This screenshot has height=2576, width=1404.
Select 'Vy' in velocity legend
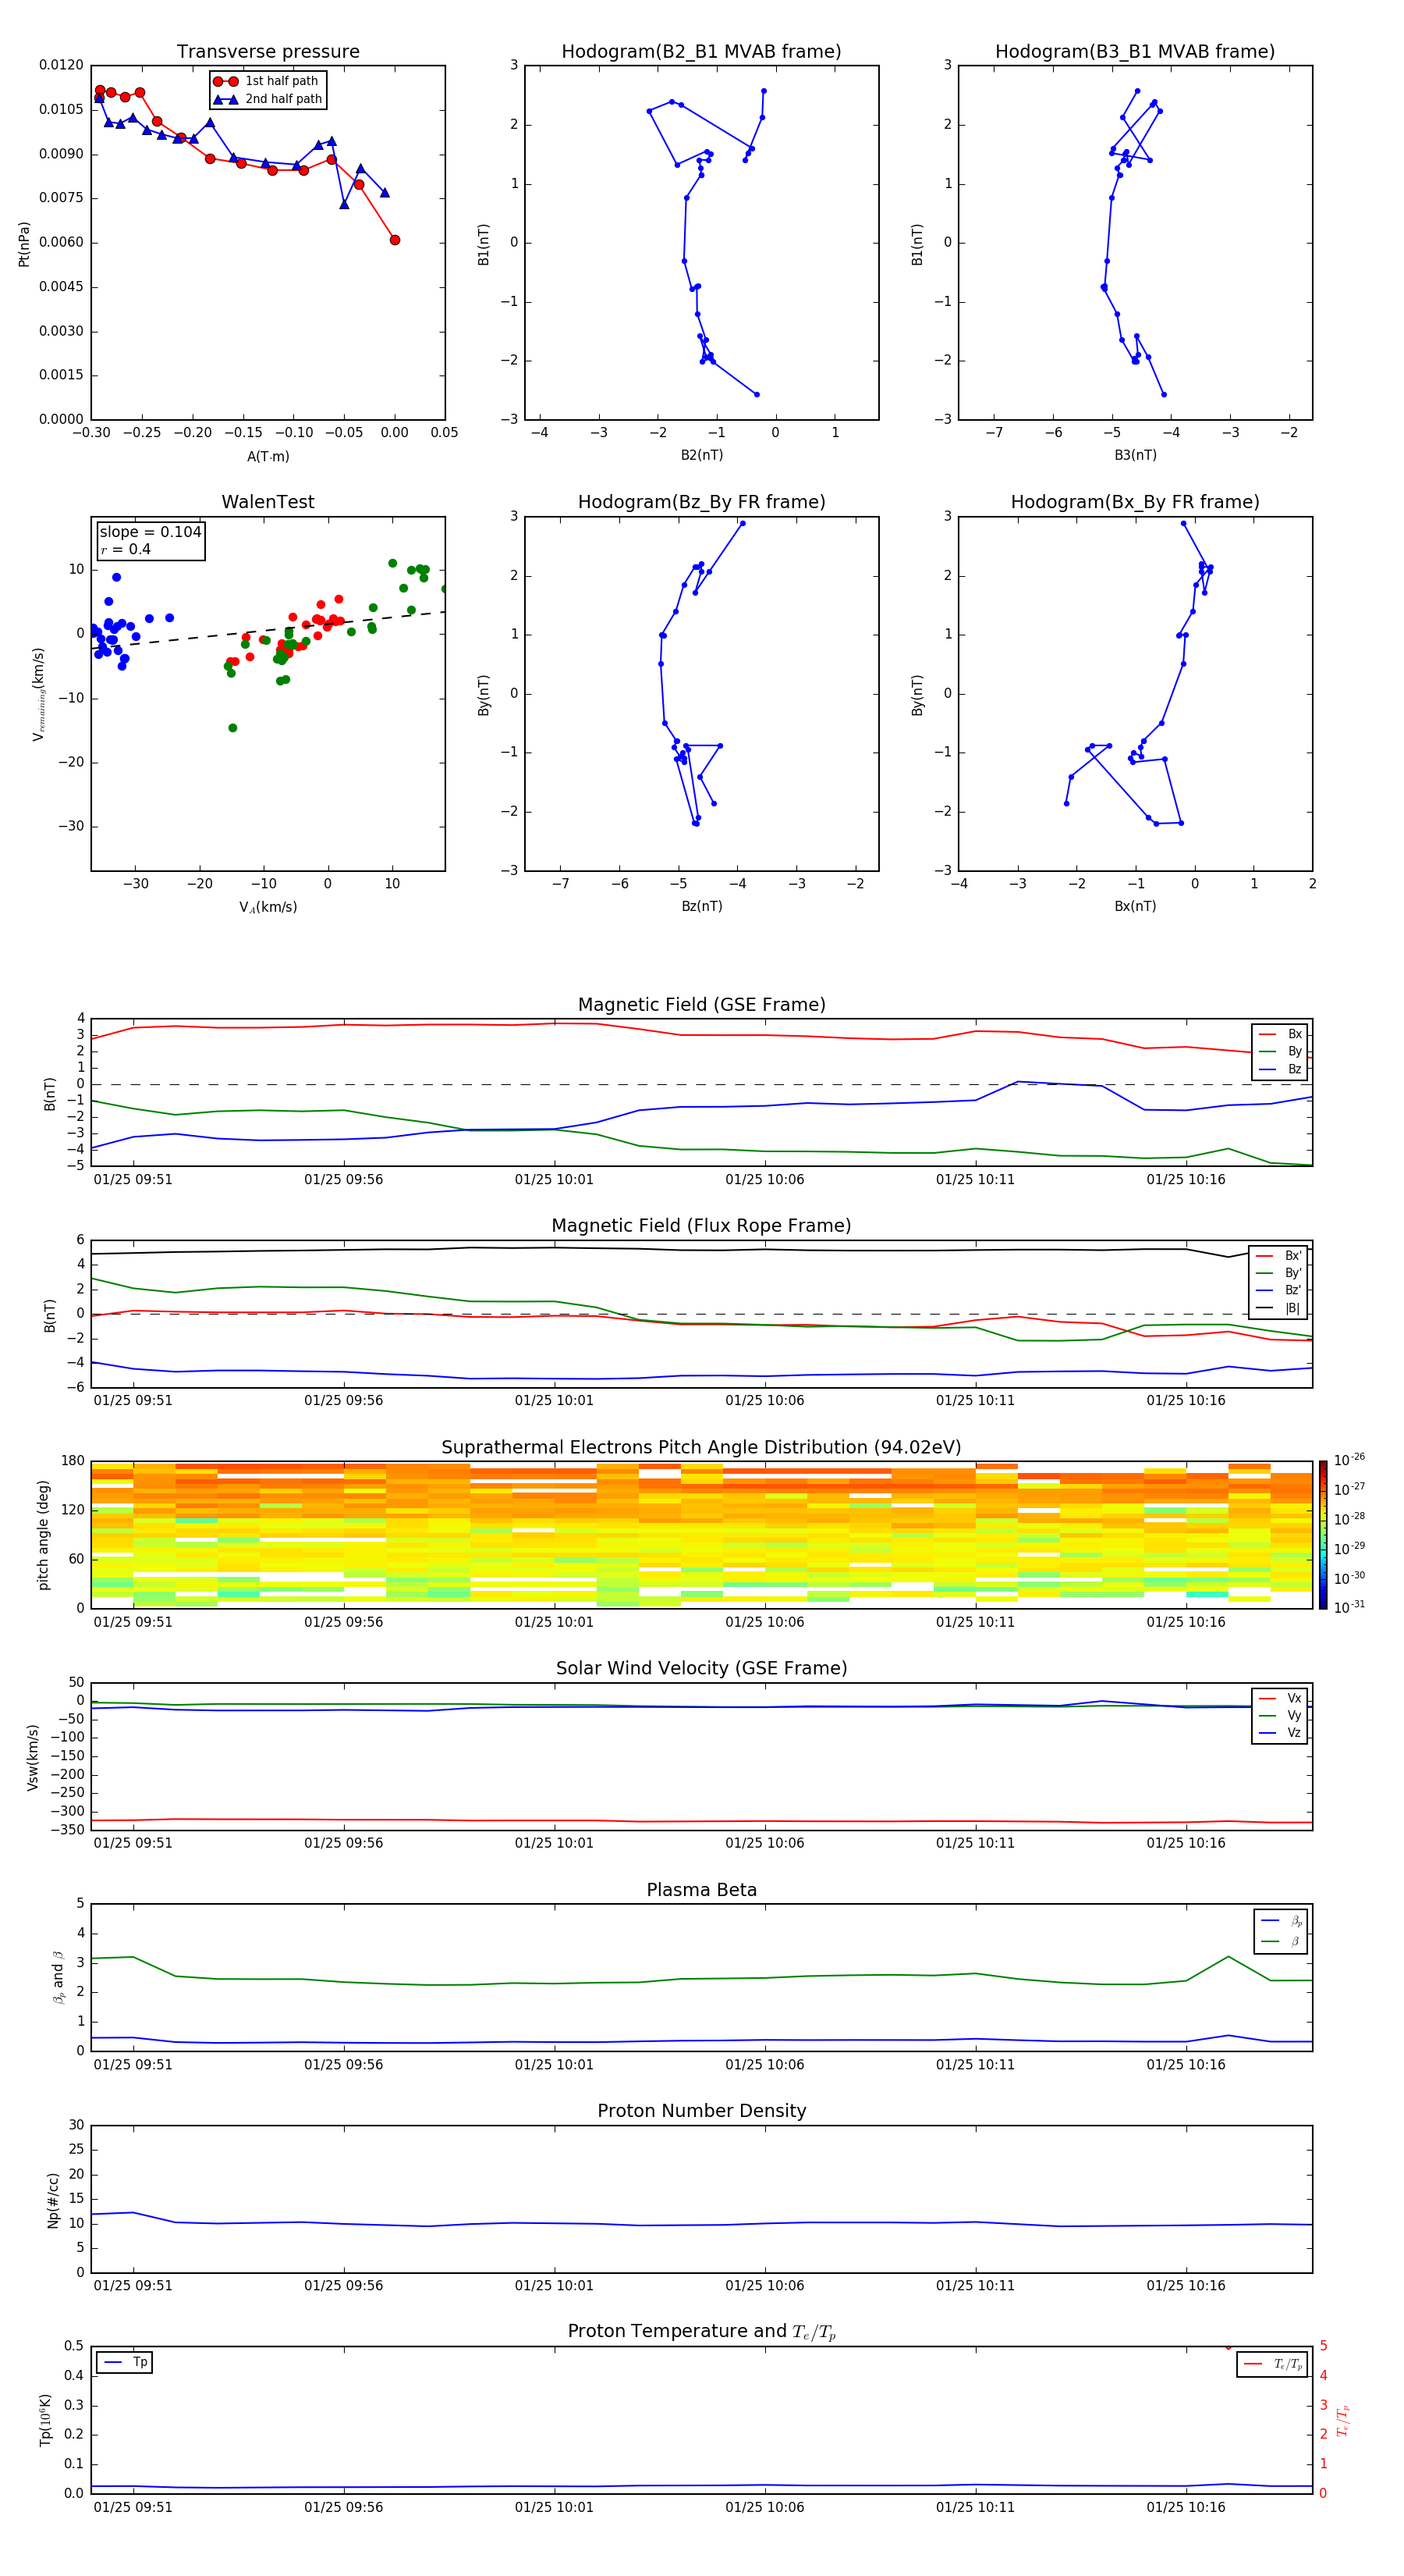pos(1280,1716)
